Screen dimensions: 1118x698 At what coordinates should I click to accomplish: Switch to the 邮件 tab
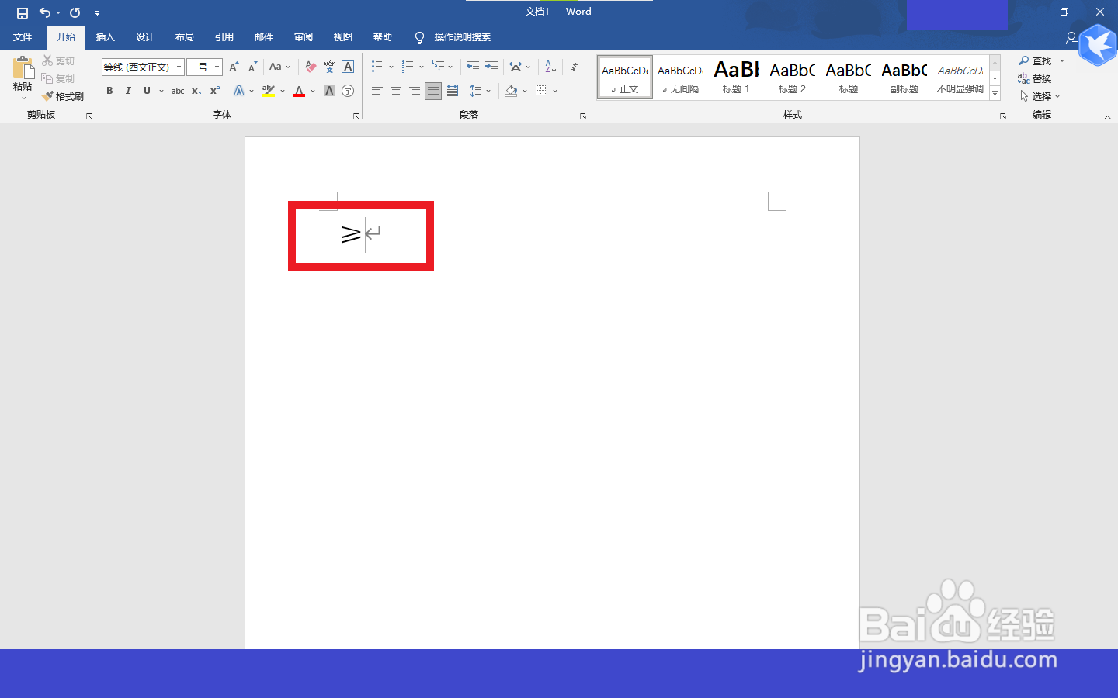pyautogui.click(x=264, y=37)
